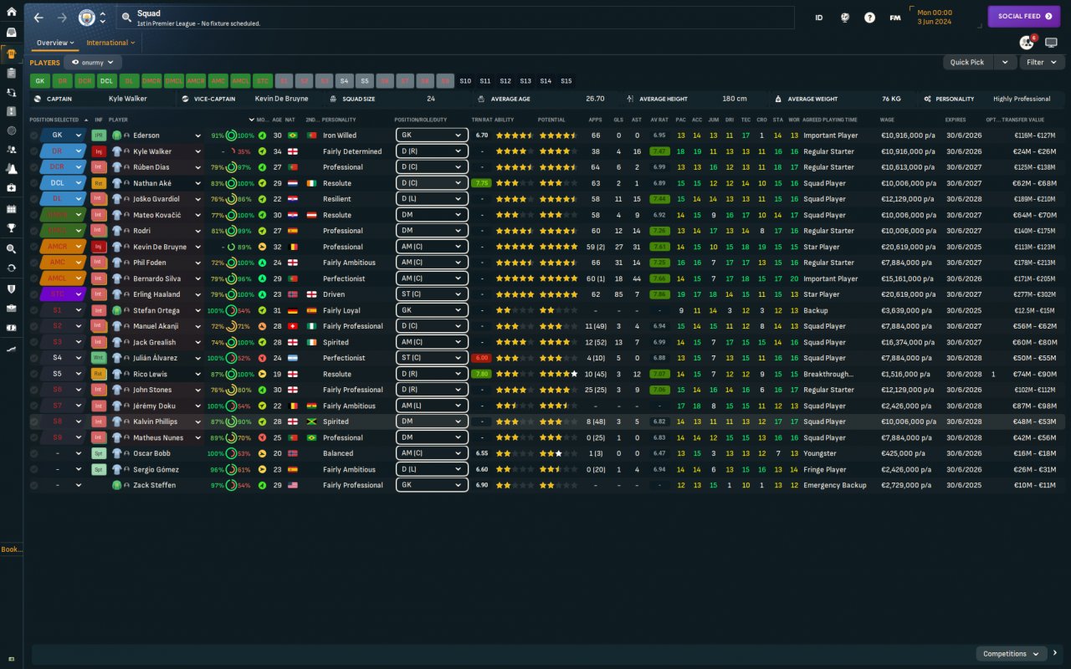Tick the selection circle for Rúben Dias
The height and width of the screenshot is (669, 1071).
coord(34,167)
